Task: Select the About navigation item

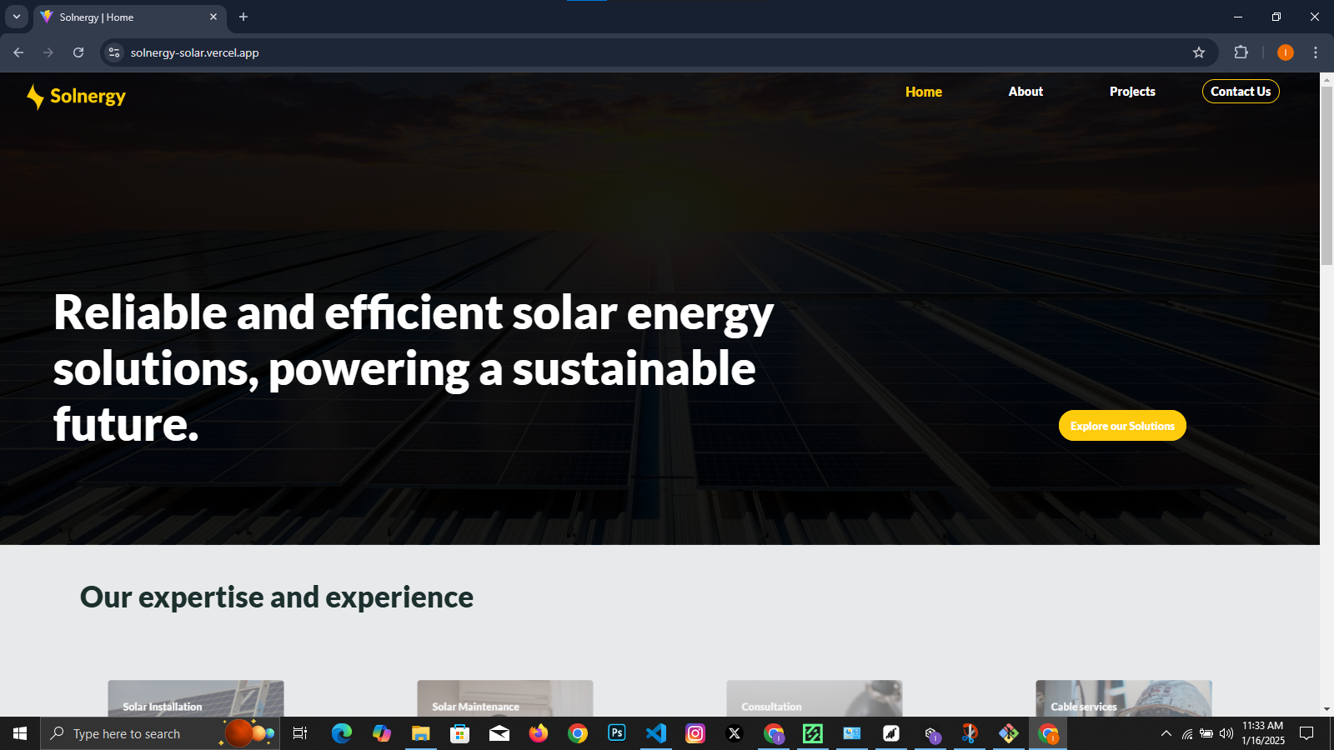Action: click(1026, 92)
